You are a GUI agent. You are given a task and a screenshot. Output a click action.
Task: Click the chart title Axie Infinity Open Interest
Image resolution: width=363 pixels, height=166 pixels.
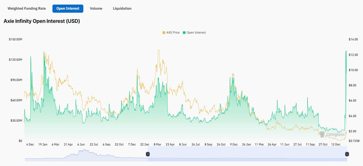click(41, 21)
